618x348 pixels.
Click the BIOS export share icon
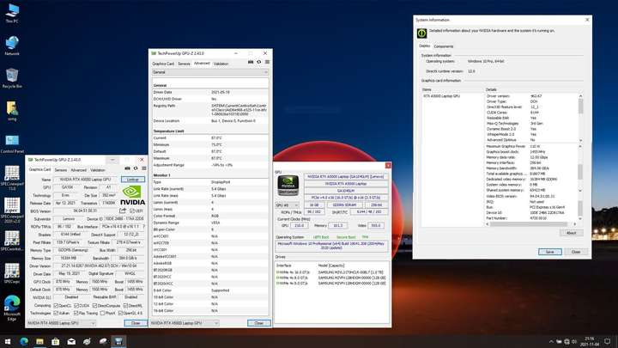[123, 211]
